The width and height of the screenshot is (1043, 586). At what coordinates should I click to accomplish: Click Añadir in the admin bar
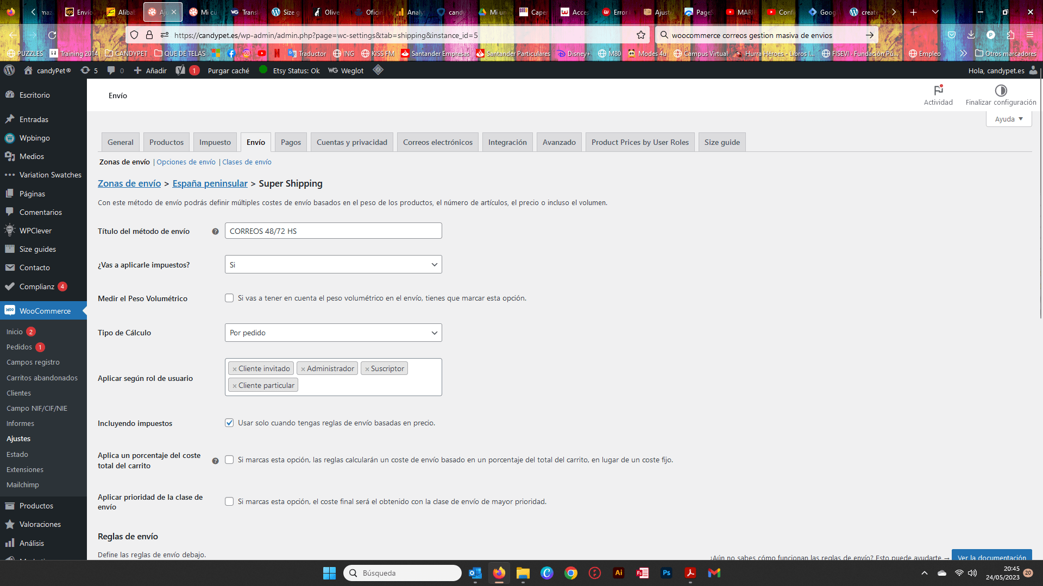(x=150, y=71)
